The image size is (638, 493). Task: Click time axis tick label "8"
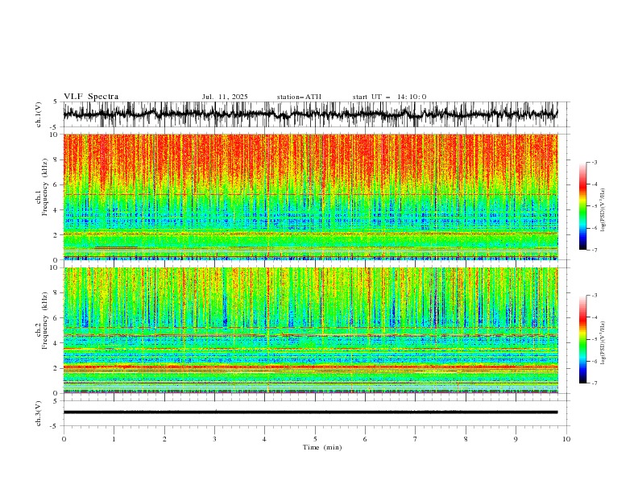pos(466,439)
